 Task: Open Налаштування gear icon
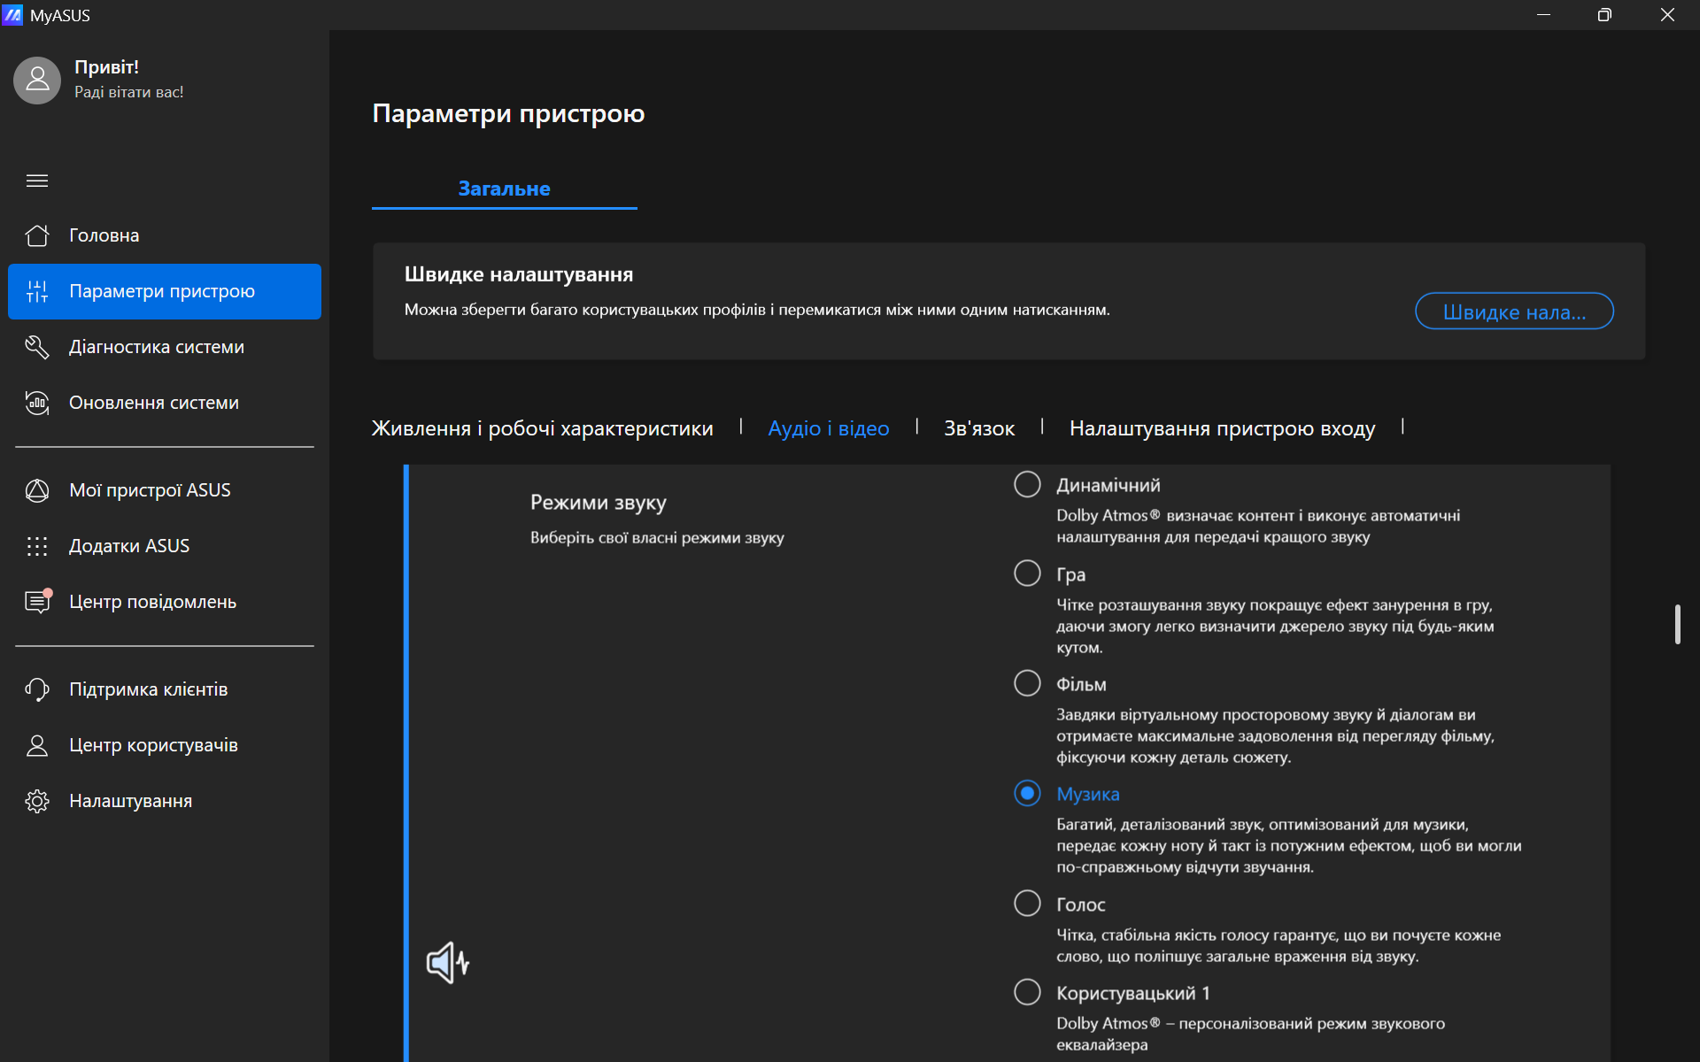[x=37, y=801]
